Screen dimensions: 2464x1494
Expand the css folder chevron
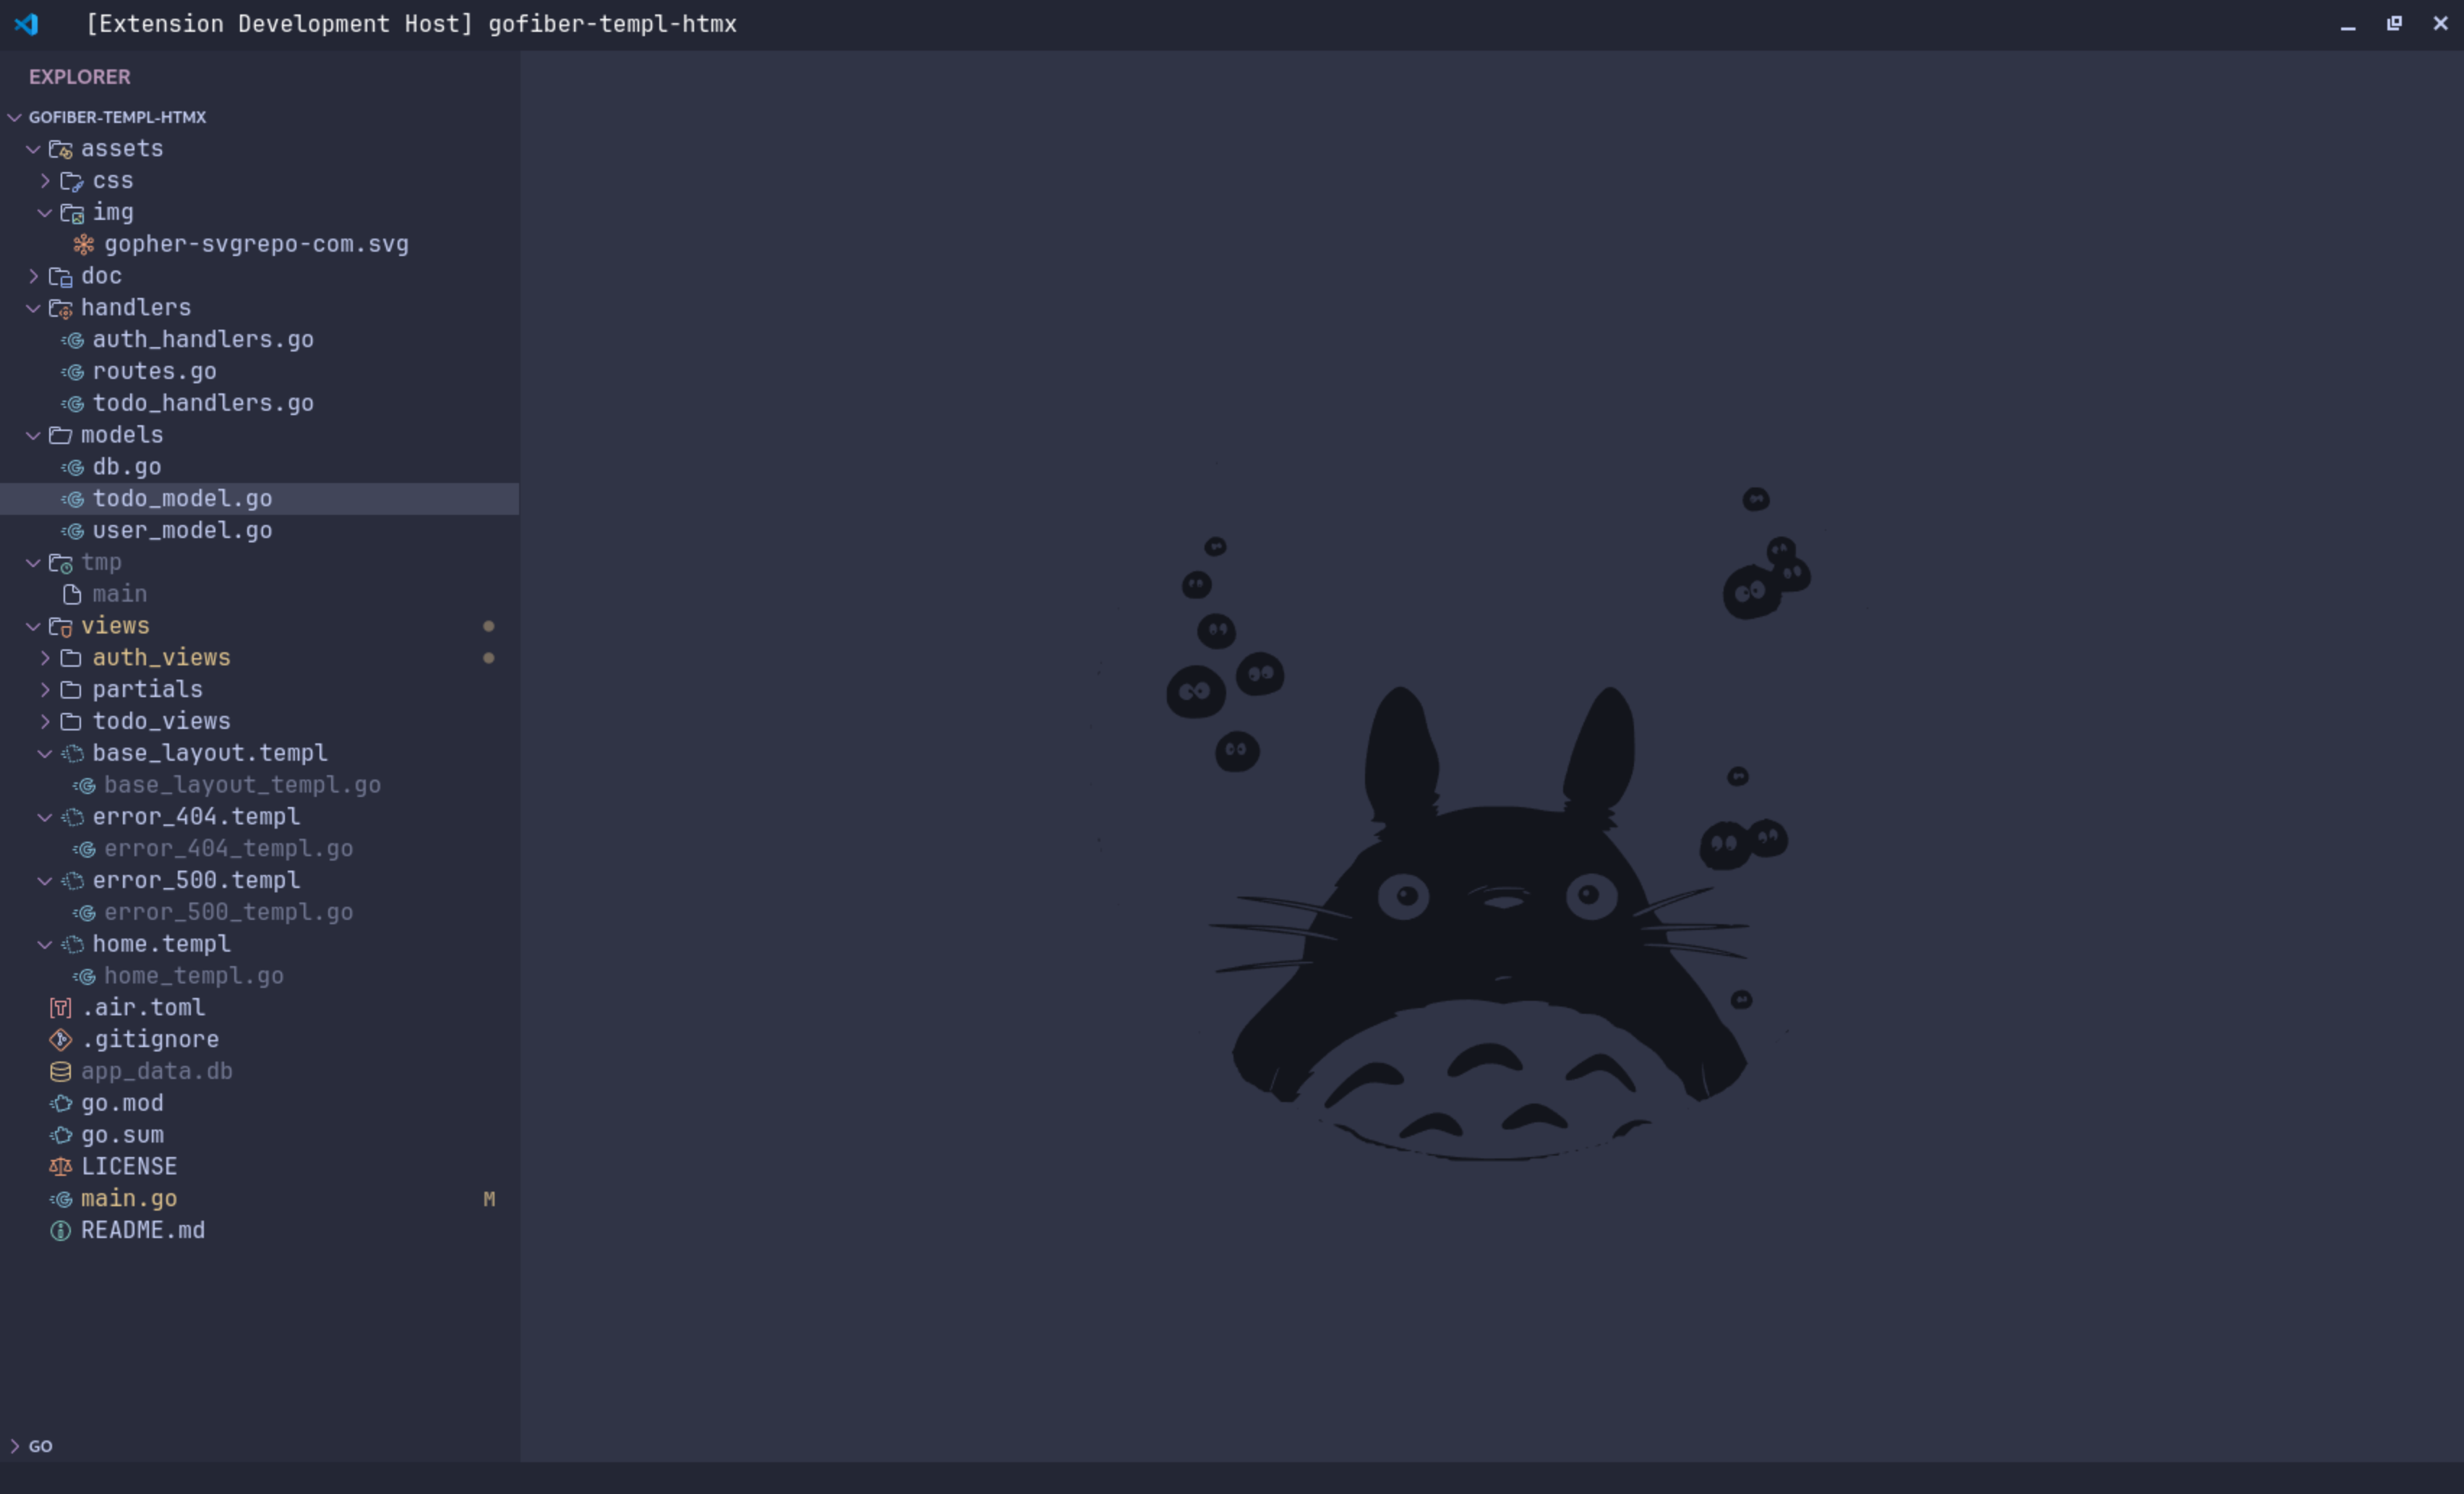point(45,181)
